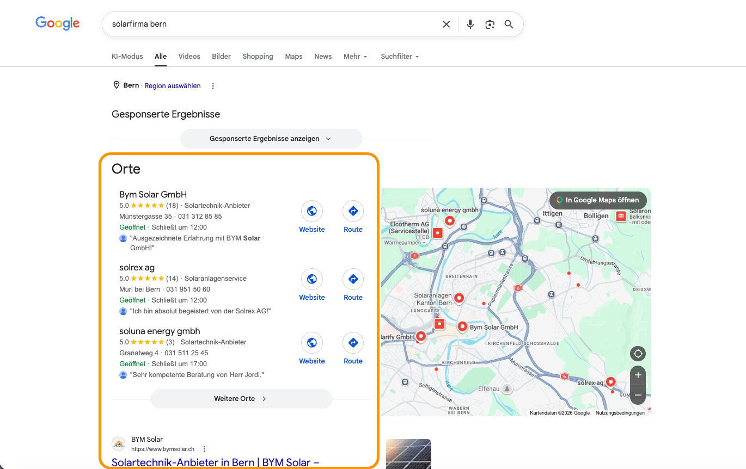
Task: Click phone number 031 312 85 85
Action: pyautogui.click(x=201, y=217)
